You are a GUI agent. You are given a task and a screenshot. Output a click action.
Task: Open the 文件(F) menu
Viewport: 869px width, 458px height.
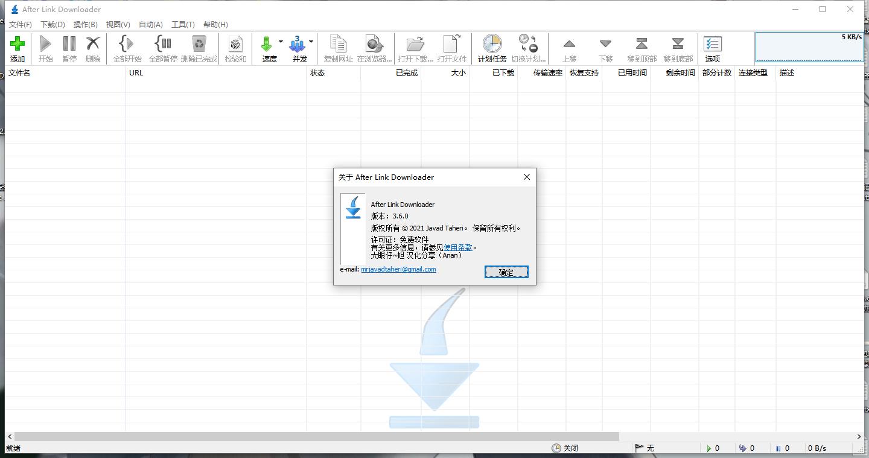(x=21, y=25)
